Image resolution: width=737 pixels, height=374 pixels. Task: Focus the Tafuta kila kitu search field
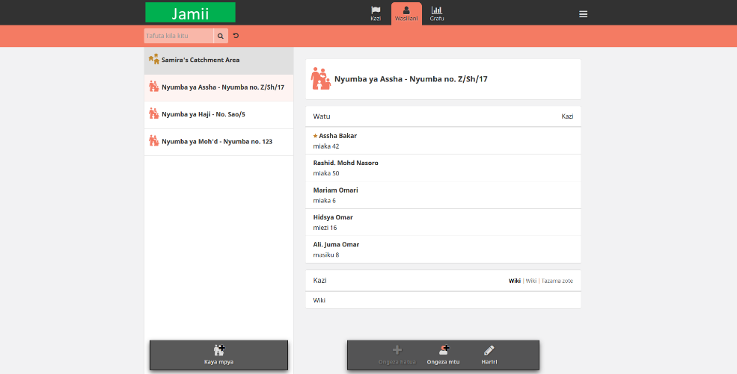[x=179, y=36]
